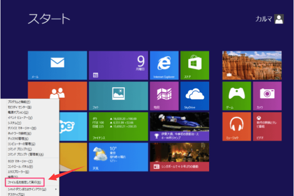Open the Finance (ファイナンス) tile

point(119,127)
